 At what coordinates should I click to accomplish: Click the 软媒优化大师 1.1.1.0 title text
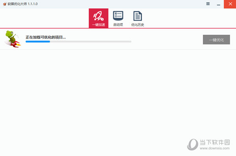(x=22, y=4)
